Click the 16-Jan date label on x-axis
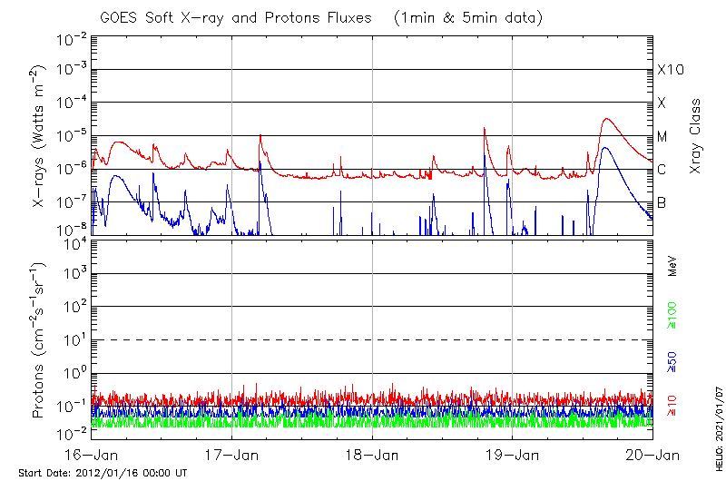 tap(93, 456)
